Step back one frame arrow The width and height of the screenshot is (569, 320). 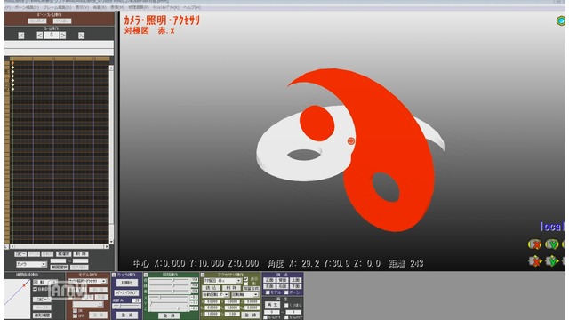point(40,36)
